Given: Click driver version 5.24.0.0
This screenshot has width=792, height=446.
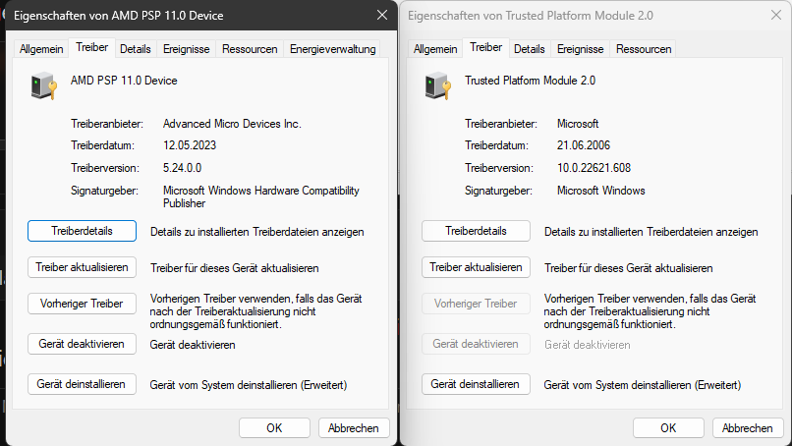Looking at the screenshot, I should 183,168.
